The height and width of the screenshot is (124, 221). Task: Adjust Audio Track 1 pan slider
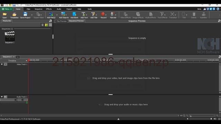(22, 100)
